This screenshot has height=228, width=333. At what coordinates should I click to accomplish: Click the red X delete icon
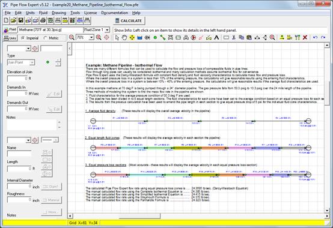pos(305,38)
